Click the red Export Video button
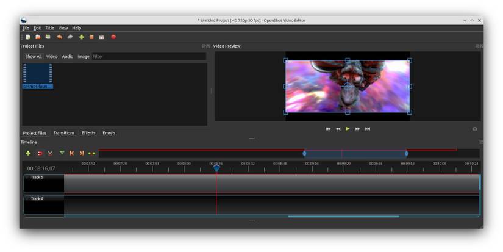 click(x=113, y=37)
